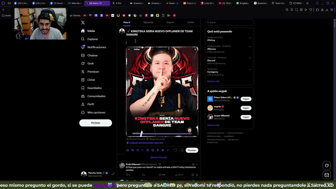Open Explorar in the sidebar
The height and width of the screenshot is (189, 336).
pyautogui.click(x=90, y=39)
